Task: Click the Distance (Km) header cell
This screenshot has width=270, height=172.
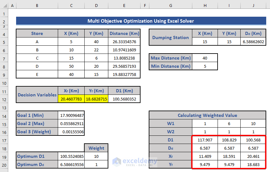Action: (x=124, y=33)
